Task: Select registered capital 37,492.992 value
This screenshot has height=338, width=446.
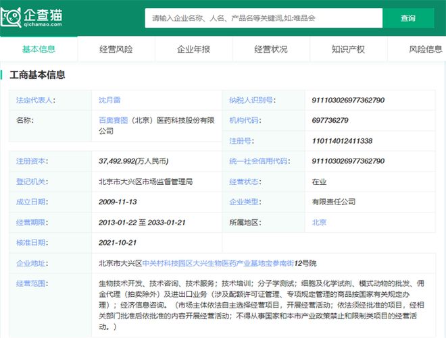Action: point(133,161)
